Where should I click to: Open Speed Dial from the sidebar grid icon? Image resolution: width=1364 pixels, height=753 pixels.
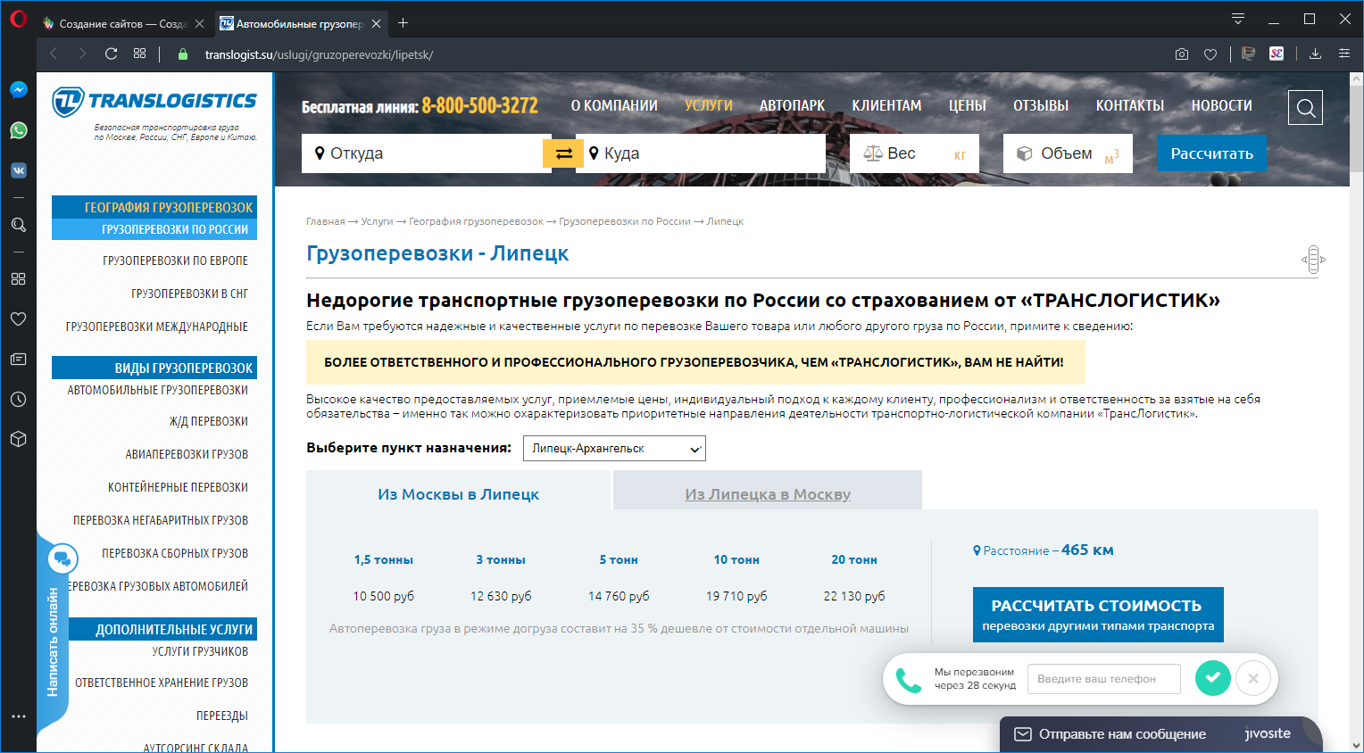point(18,278)
